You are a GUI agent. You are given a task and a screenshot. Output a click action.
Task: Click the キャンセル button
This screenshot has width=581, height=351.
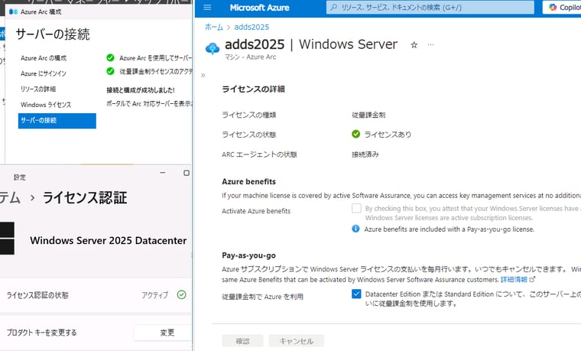tap(296, 340)
